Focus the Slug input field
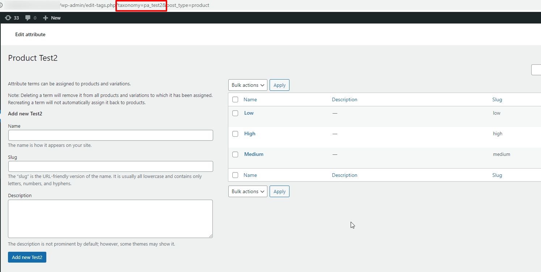541x272 pixels. 110,166
